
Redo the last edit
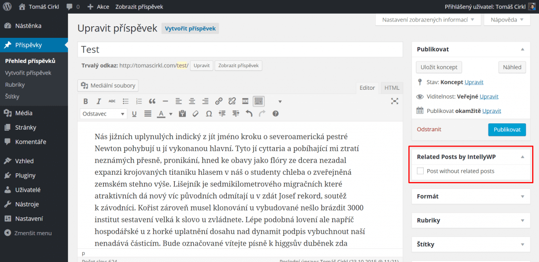point(262,113)
